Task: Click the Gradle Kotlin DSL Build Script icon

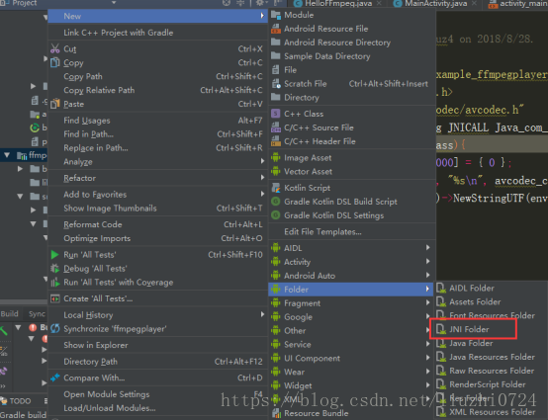Action: (276, 202)
